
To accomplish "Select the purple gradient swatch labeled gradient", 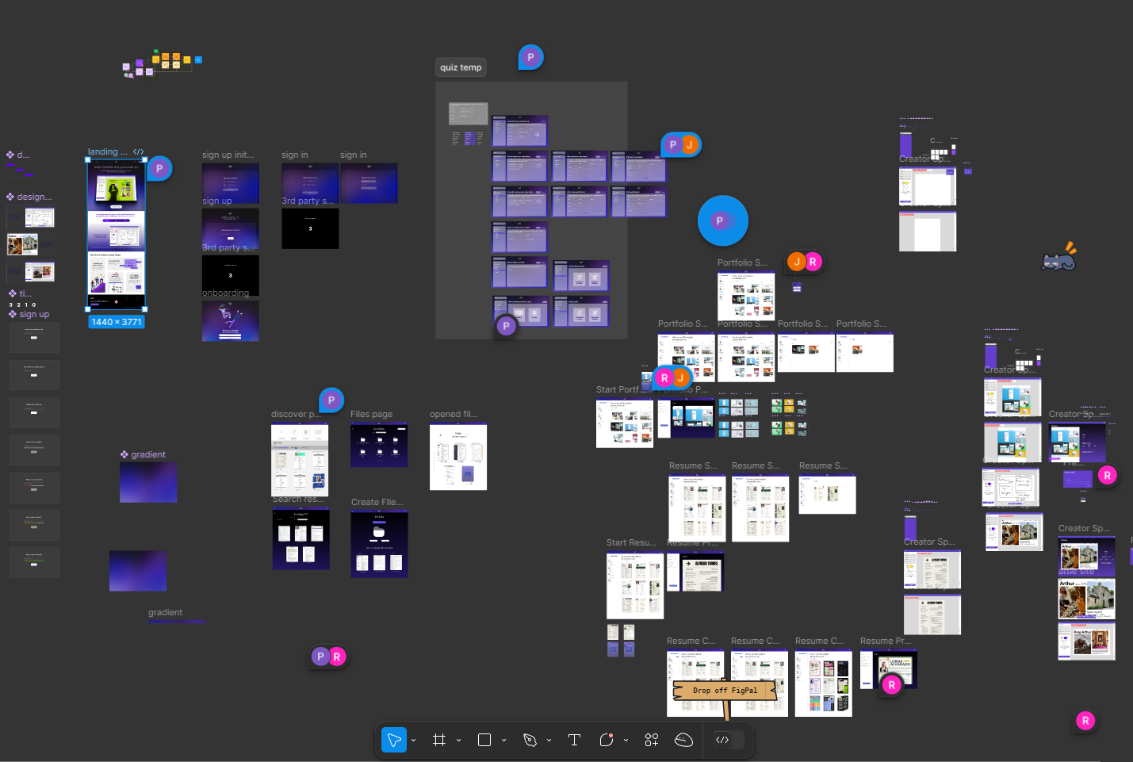I will pos(148,482).
